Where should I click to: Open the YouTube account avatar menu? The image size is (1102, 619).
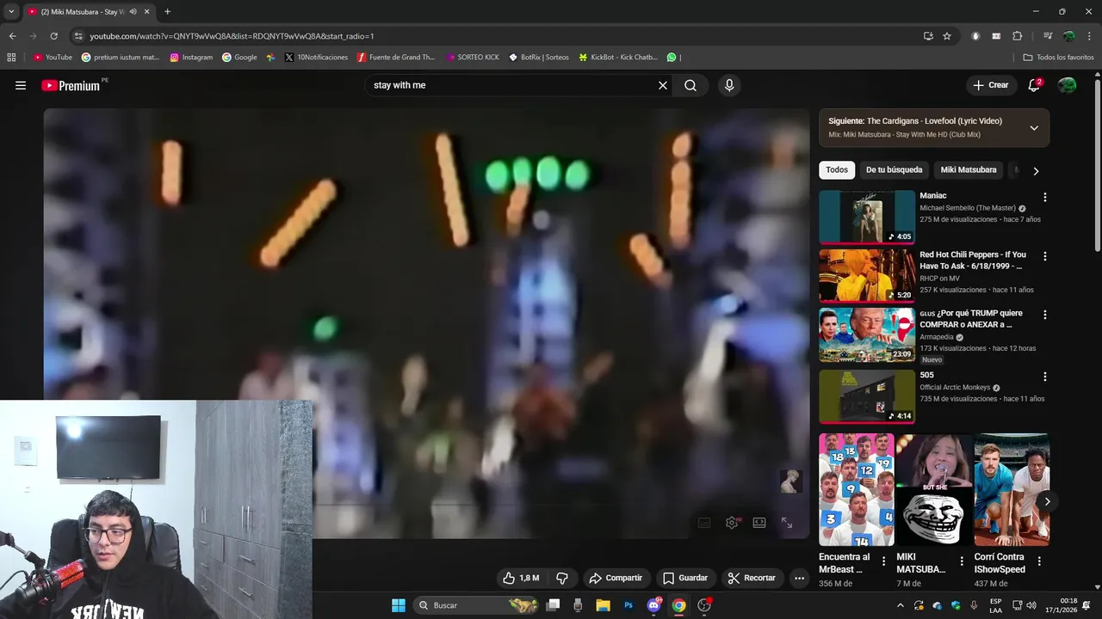click(1067, 85)
